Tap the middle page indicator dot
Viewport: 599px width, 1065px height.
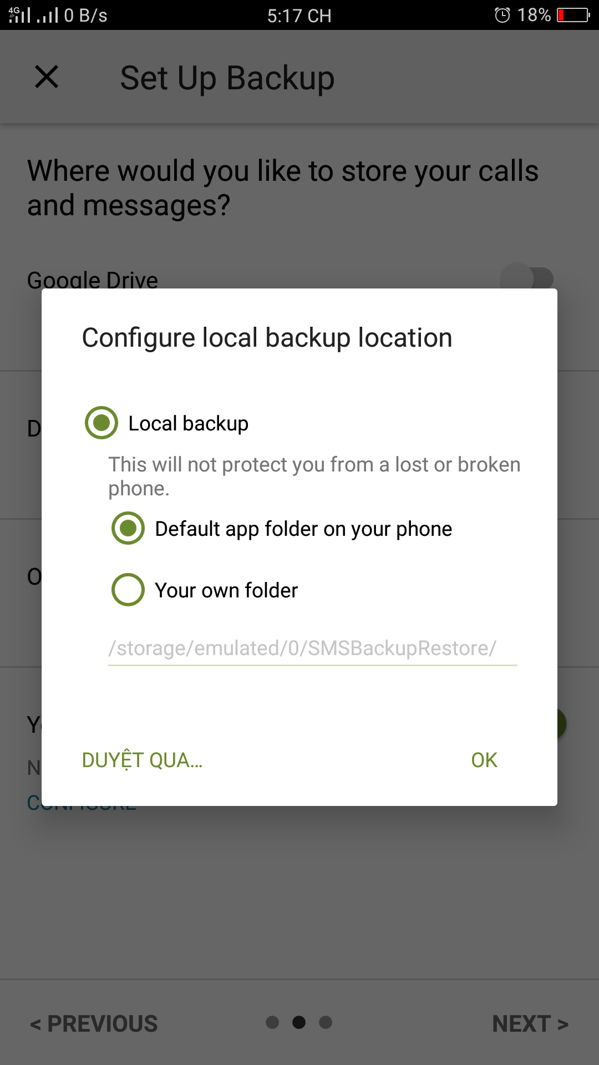(x=299, y=1022)
